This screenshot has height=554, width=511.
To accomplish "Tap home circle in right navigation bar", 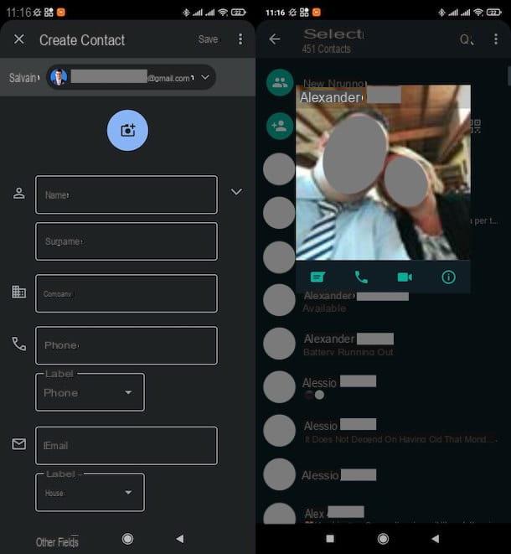I will (383, 539).
